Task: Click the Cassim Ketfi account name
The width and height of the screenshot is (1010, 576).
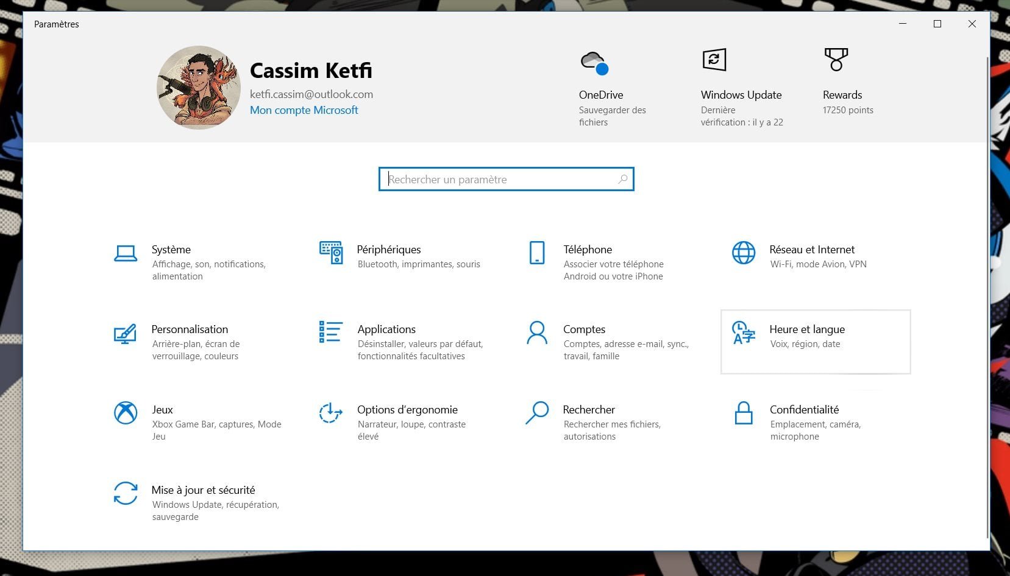Action: [x=311, y=71]
